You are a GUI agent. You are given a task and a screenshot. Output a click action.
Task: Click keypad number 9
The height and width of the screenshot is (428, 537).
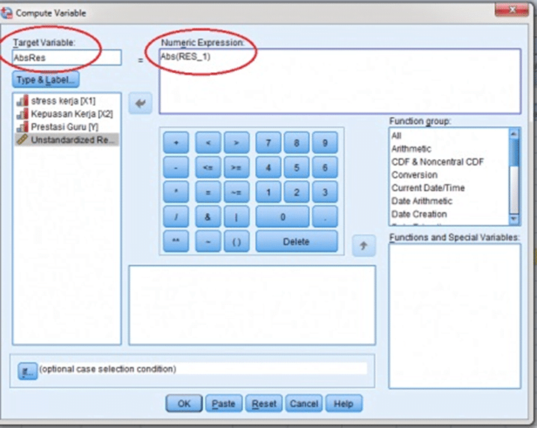(x=325, y=143)
